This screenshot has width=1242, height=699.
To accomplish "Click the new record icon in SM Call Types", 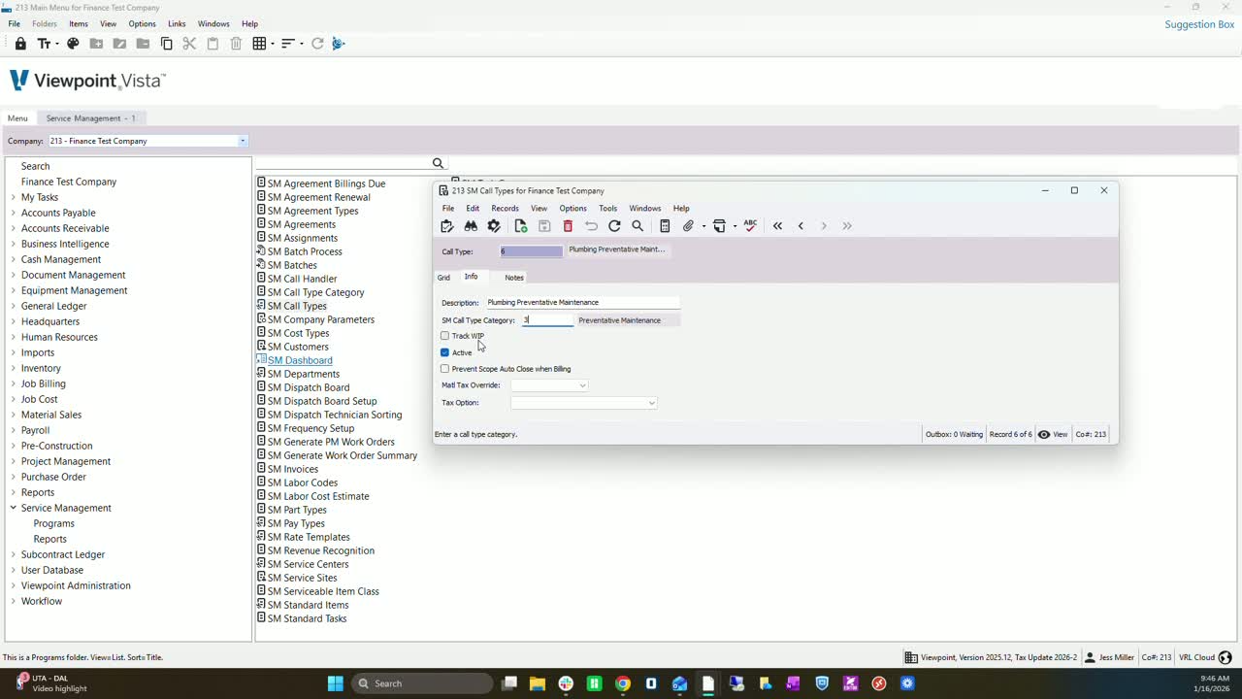I will tap(521, 226).
